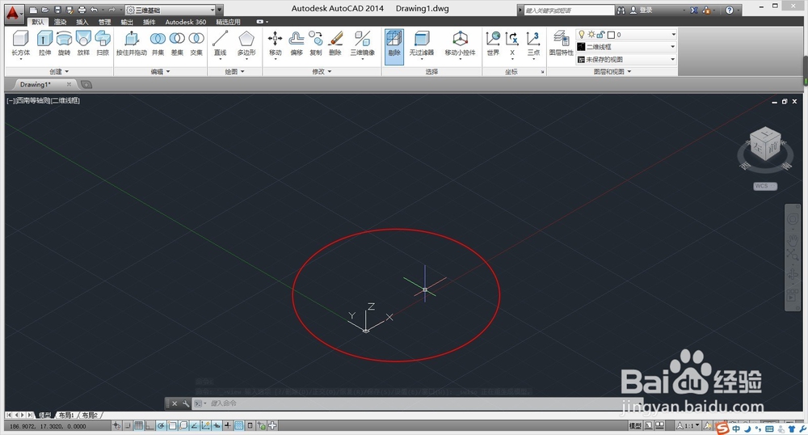This screenshot has width=808, height=435.
Task: Toggle ortho mode in status bar
Action: point(149,426)
